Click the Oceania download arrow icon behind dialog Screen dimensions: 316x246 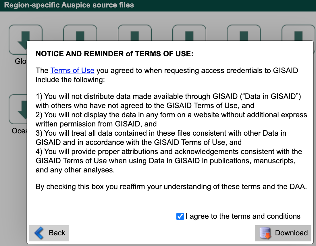18,109
